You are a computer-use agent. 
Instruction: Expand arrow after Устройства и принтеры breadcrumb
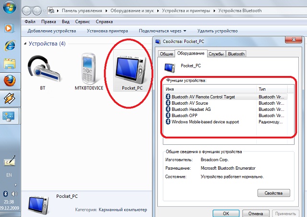pyautogui.click(x=214, y=11)
